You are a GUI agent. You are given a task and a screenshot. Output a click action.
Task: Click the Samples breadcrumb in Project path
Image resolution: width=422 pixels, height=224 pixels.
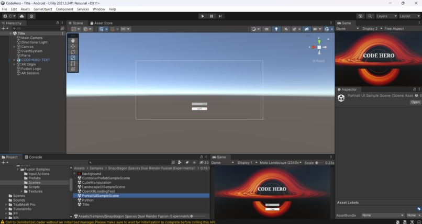point(96,168)
